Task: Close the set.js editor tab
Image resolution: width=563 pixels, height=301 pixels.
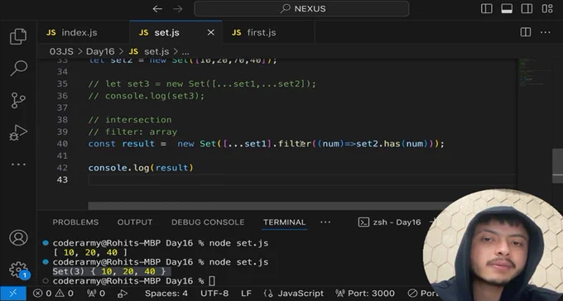Action: tap(211, 32)
